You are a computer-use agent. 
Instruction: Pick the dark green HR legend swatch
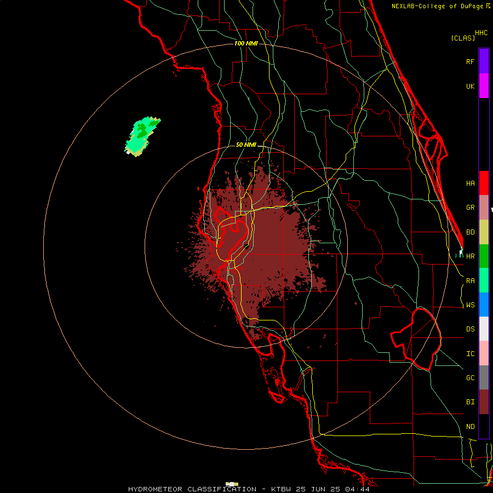click(x=484, y=256)
